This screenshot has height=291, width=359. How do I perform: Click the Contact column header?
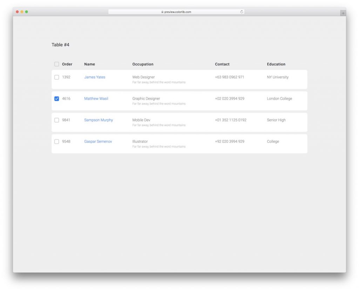pos(222,64)
